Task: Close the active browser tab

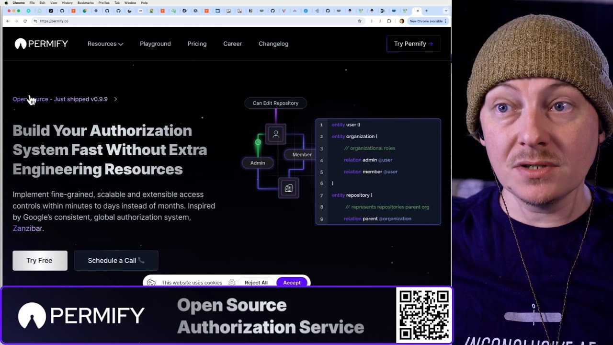Action: click(x=418, y=11)
